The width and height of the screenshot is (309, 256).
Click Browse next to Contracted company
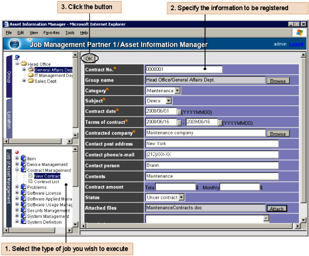click(x=277, y=134)
